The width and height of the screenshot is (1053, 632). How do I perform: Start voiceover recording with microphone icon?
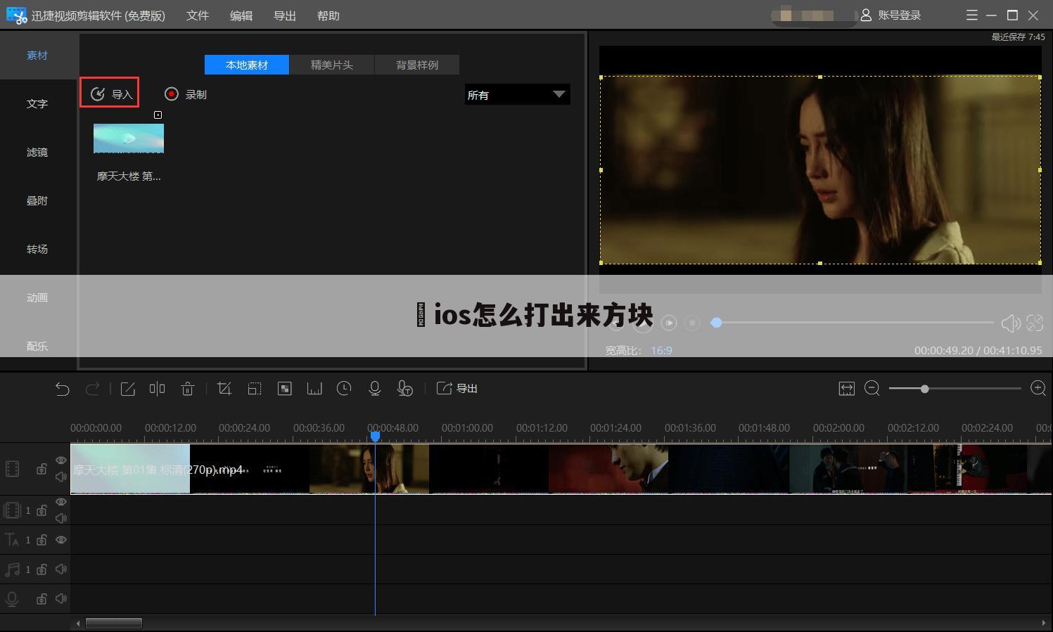pyautogui.click(x=375, y=389)
